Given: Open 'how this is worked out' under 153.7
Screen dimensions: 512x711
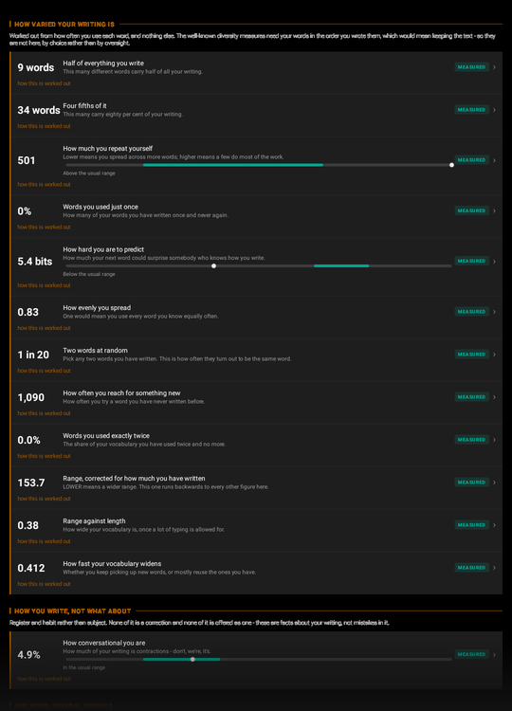Looking at the screenshot, I should click(44, 499).
